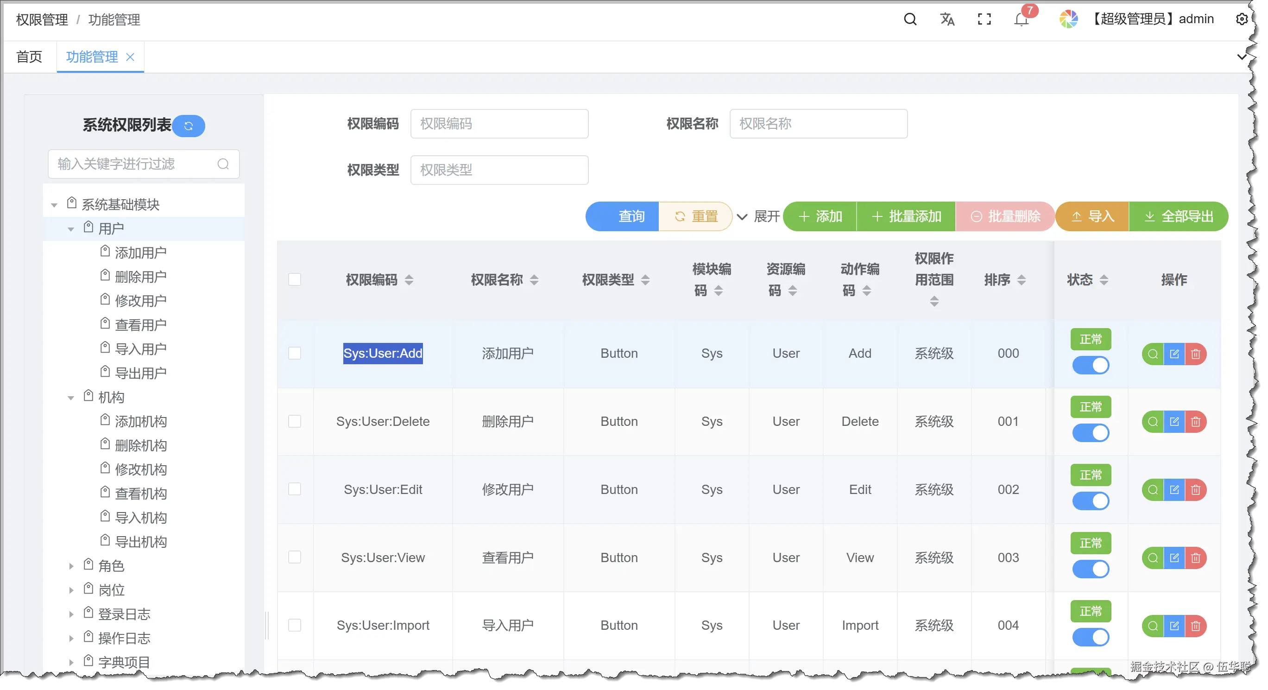Screen dimensions: 1268x690
Task: Click red delete icon for Sys:User:Edit row
Action: tap(1196, 489)
